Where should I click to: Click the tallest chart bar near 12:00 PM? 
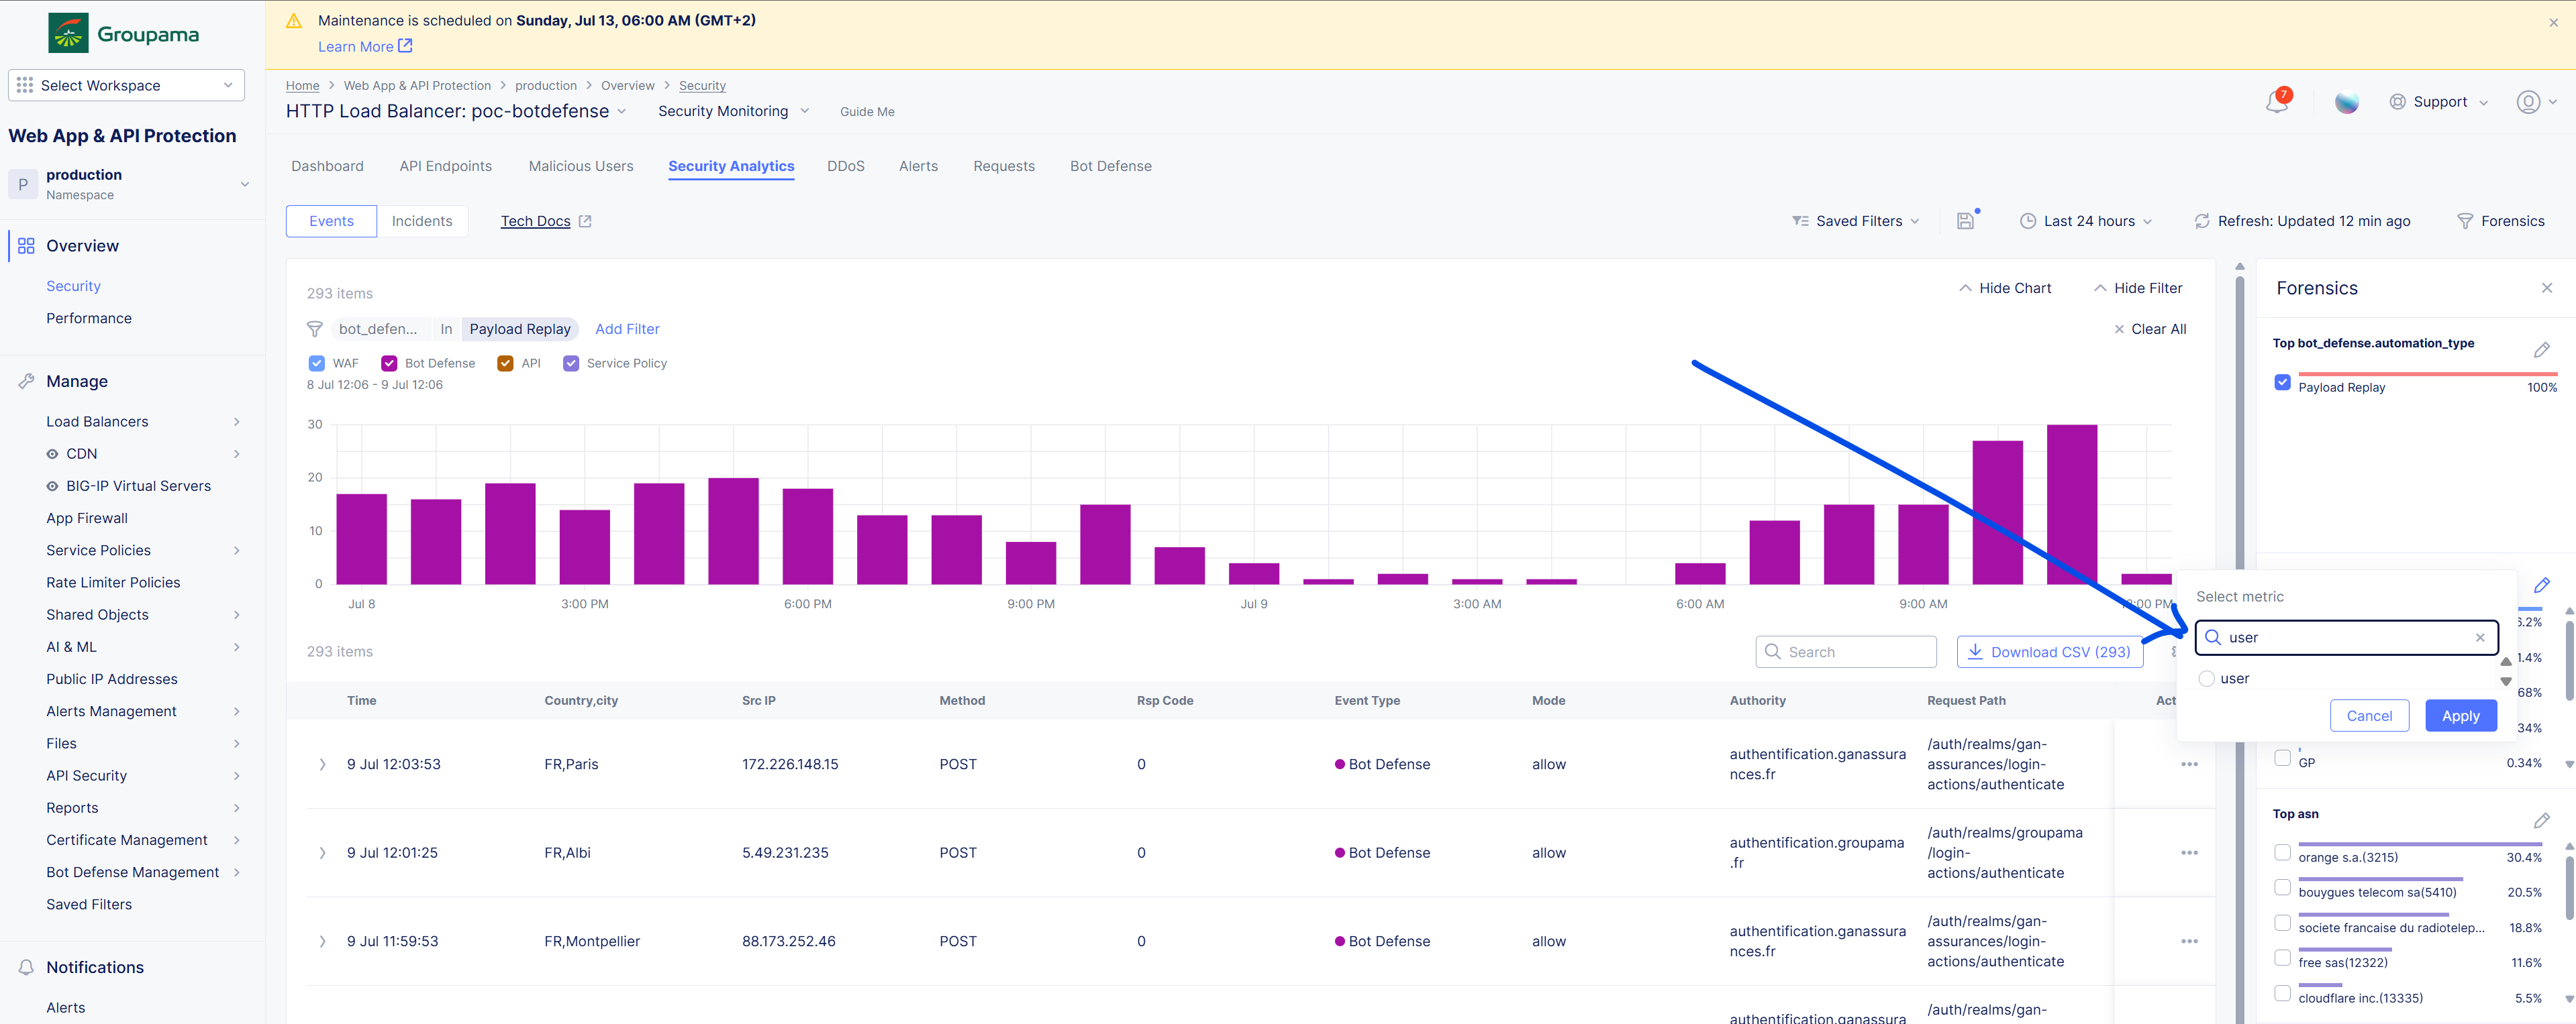pyautogui.click(x=2071, y=504)
